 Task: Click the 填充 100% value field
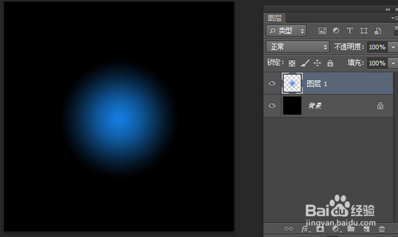coord(377,63)
